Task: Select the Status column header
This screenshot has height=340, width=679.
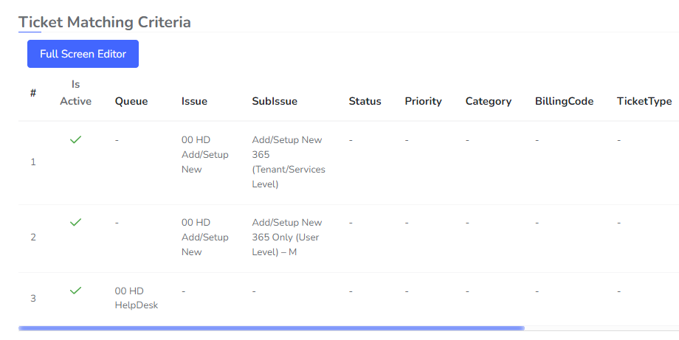Action: 365,101
